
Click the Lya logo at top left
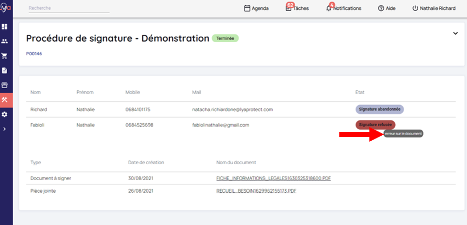pyautogui.click(x=5, y=8)
